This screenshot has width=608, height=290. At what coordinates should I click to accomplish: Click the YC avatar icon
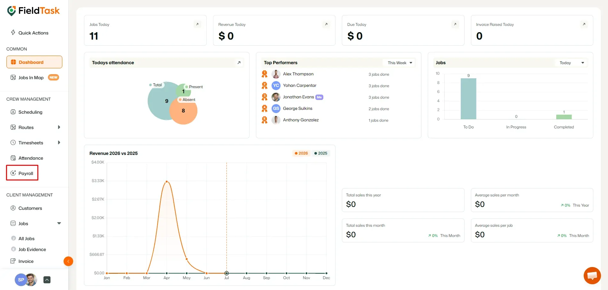[x=276, y=86]
